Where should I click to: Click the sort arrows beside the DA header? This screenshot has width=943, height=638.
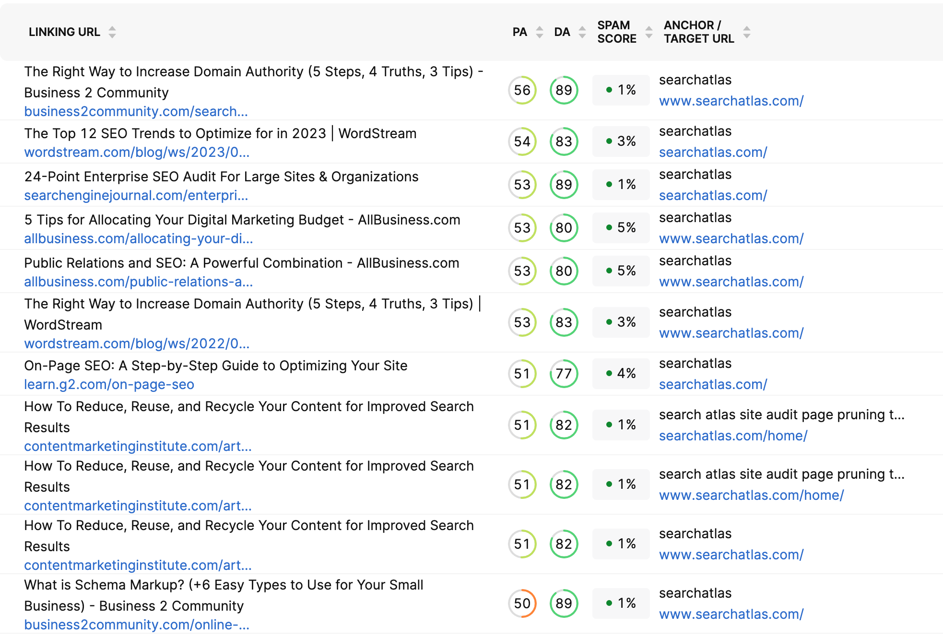point(582,32)
